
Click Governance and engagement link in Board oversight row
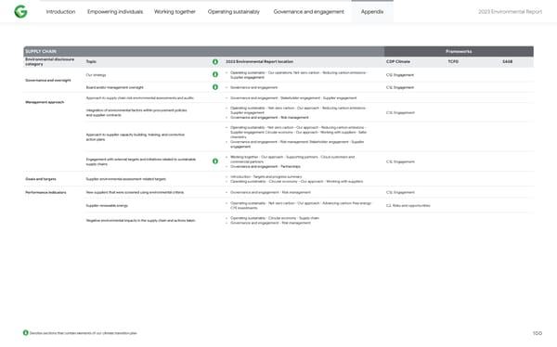[x=254, y=87]
